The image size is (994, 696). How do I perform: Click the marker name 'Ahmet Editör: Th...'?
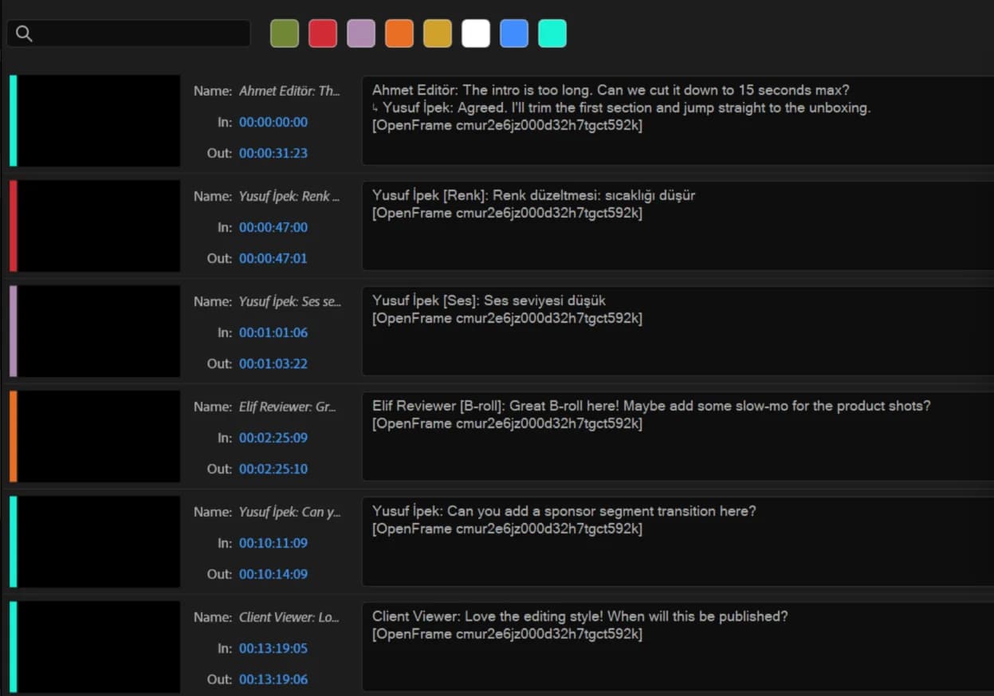pos(289,91)
